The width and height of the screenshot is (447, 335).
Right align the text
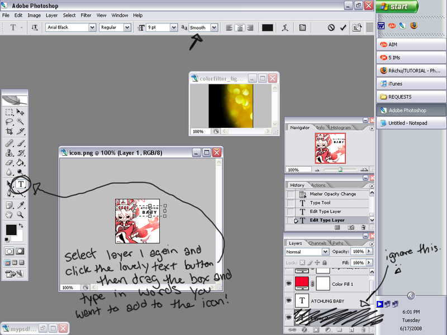tap(250, 27)
